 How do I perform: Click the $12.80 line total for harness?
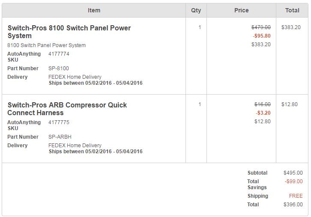click(290, 104)
